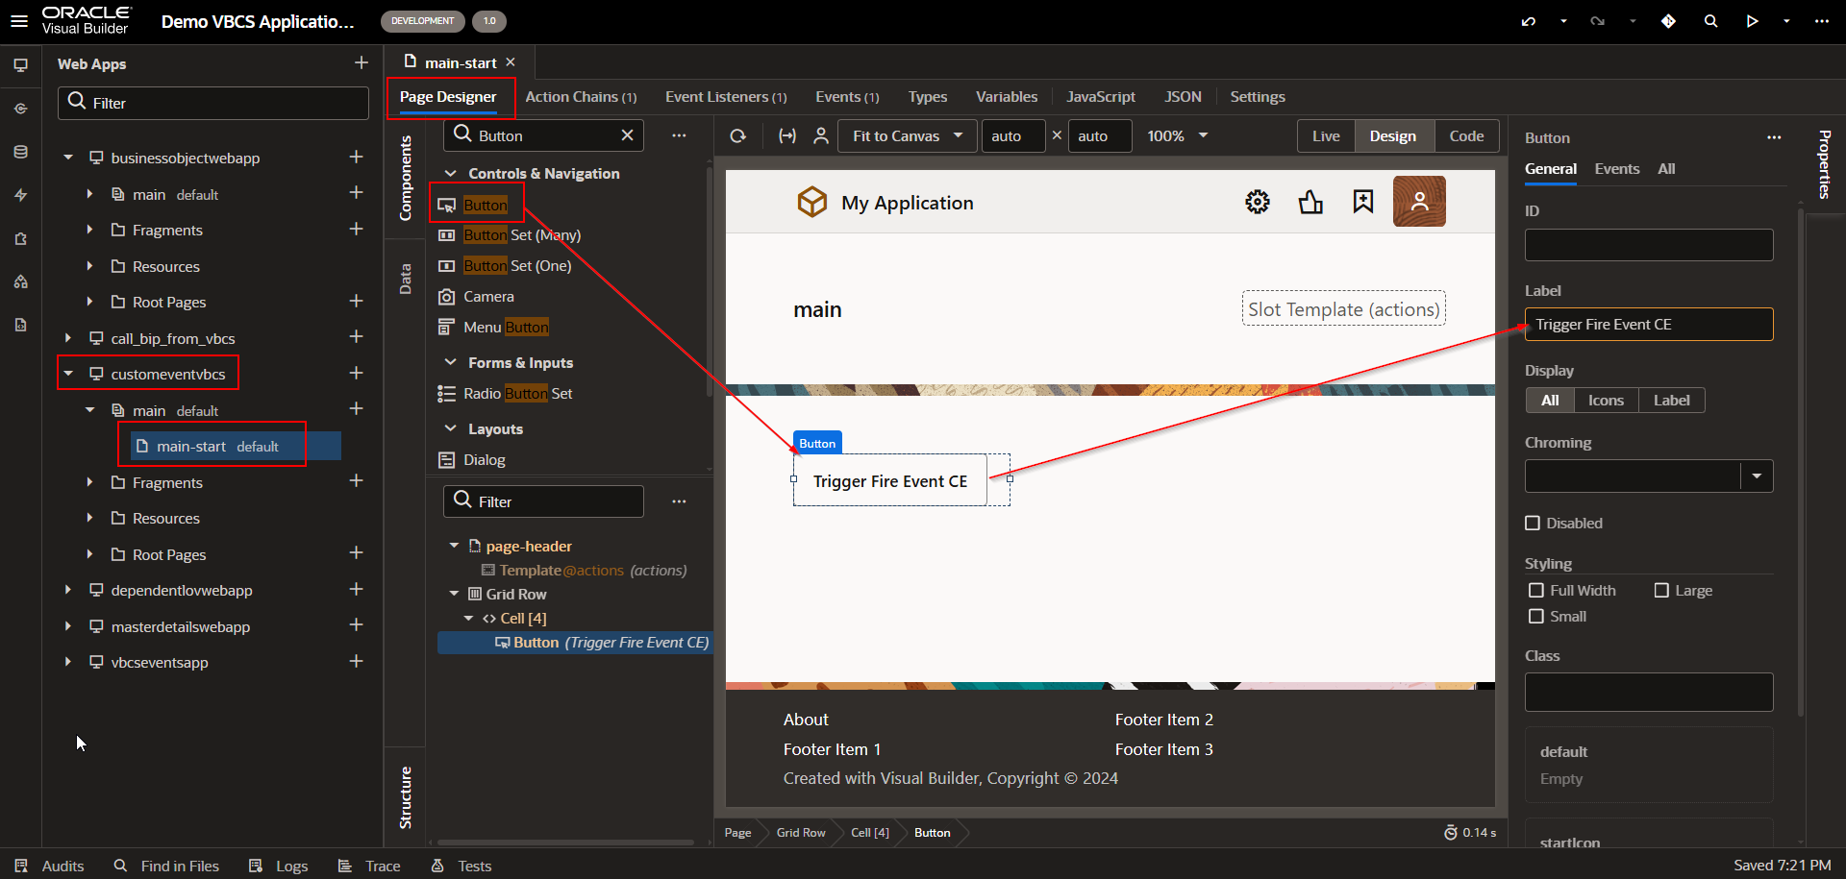1846x879 pixels.
Task: Add item to customeventvbcs app with plus
Action: [357, 373]
